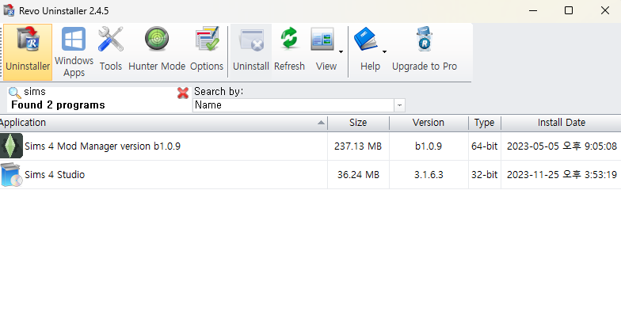Image resolution: width=621 pixels, height=323 pixels.
Task: Sort list by Size column
Action: pos(358,123)
